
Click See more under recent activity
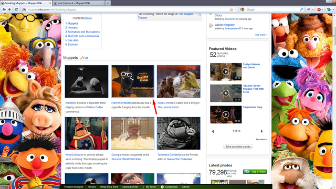[261, 35]
